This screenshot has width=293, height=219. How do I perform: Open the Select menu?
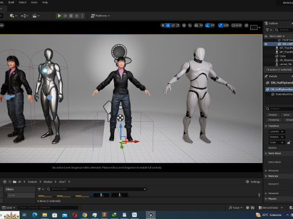pos(23,2)
